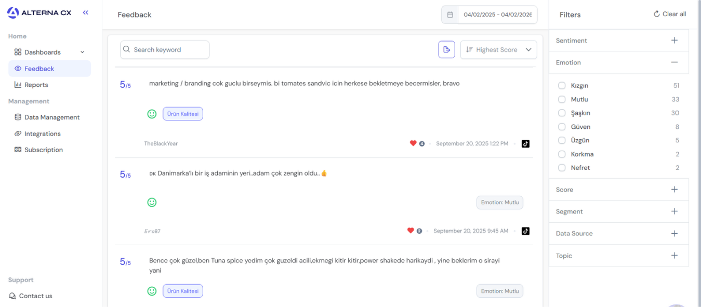Screen dimensions: 701x307
Task: Check the Kızgın emotion filter
Action: pos(562,85)
